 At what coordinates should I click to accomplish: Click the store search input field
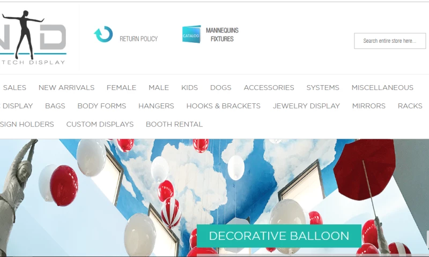[x=390, y=41]
